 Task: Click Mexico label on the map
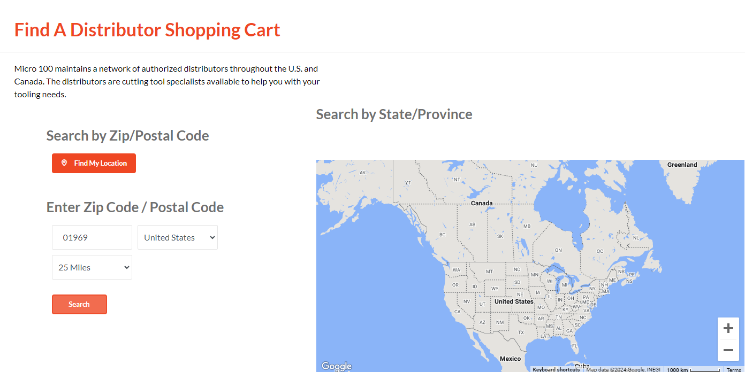(510, 359)
